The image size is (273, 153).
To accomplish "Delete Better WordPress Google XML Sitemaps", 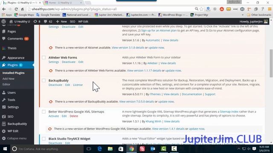I will coord(74,116).
